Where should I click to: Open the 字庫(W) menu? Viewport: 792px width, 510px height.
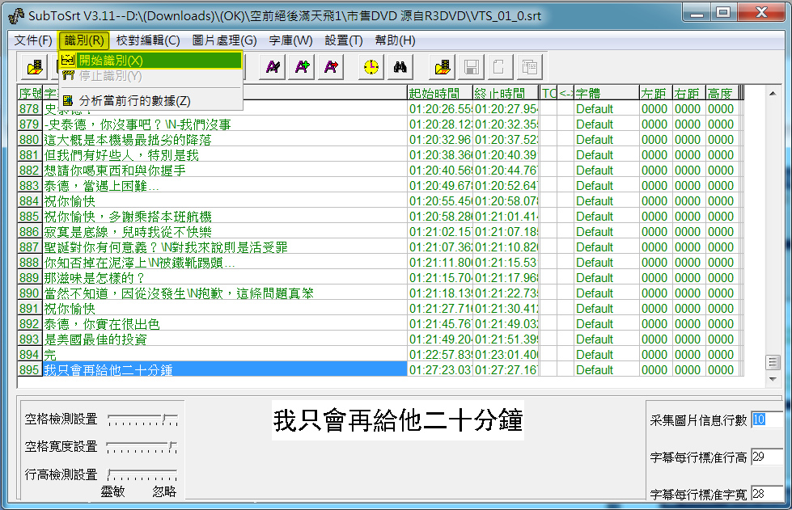291,40
